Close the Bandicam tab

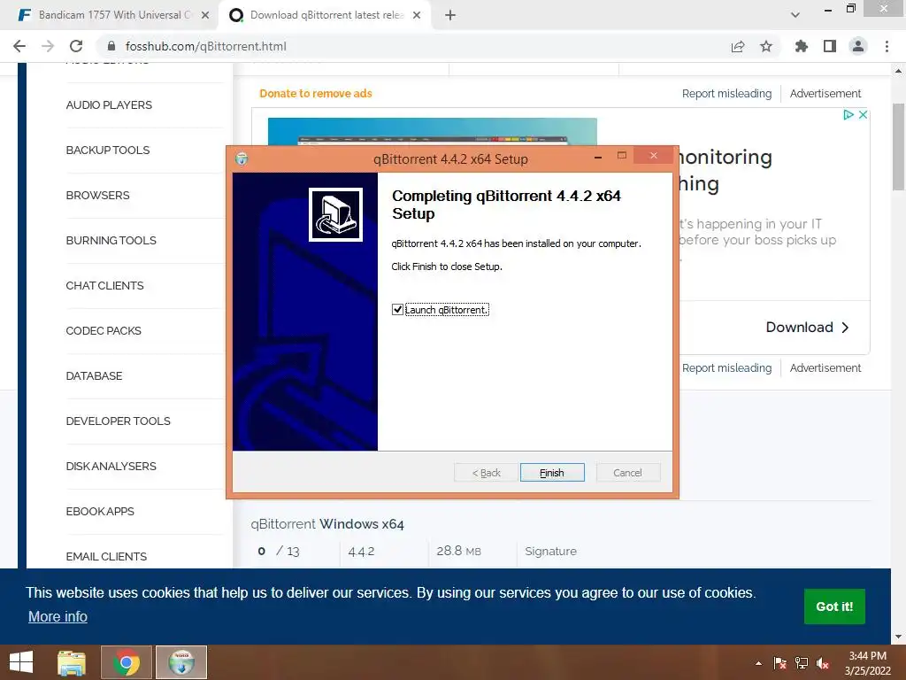[205, 15]
